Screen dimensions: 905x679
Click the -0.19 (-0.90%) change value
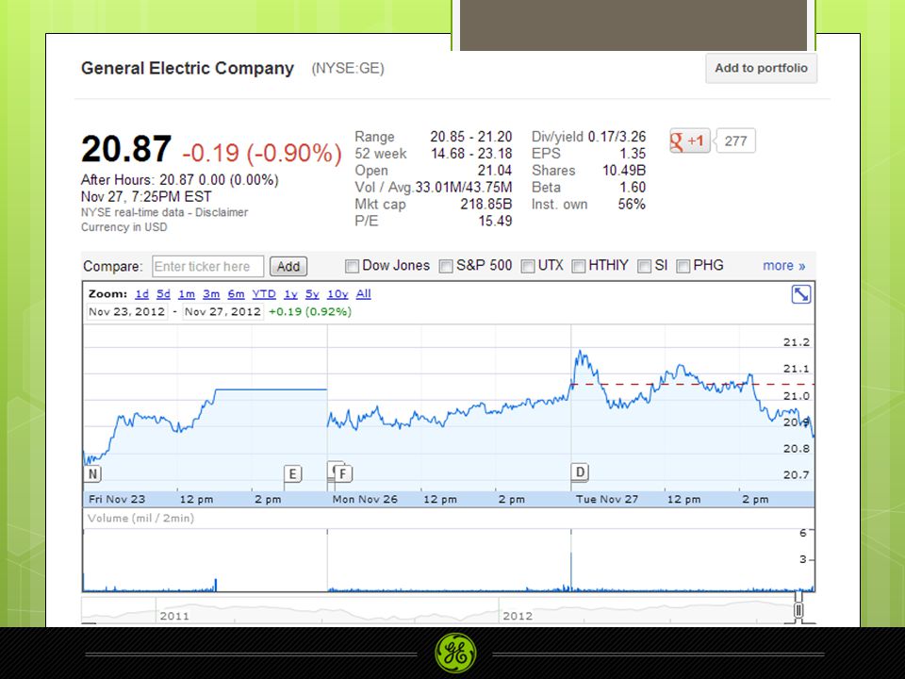click(262, 153)
